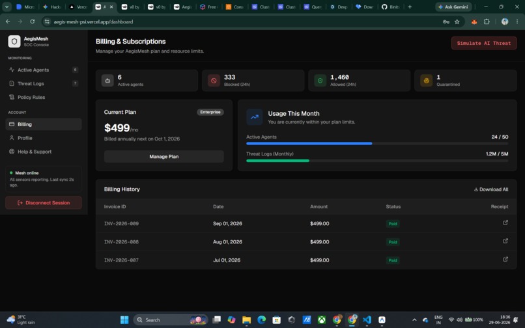Expand the tab search dropdown arrow
This screenshot has height=328, width=525.
point(7,7)
